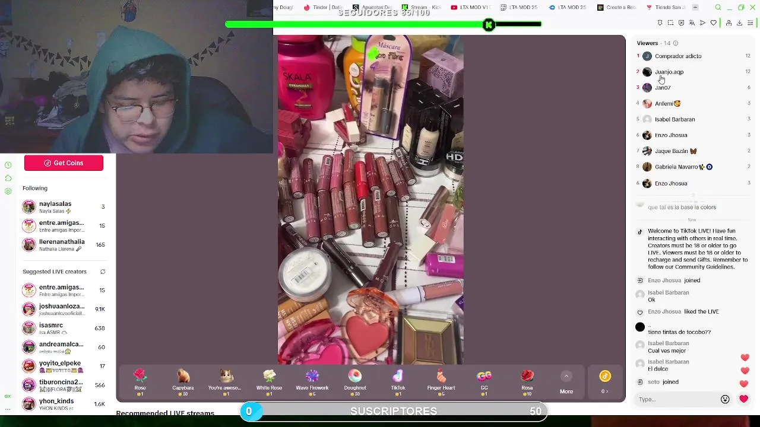Open isasmrc suggested live creator
The height and width of the screenshot is (427, 760).
coord(64,328)
